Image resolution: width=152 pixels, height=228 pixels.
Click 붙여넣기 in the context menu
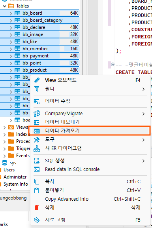click(x=90, y=190)
